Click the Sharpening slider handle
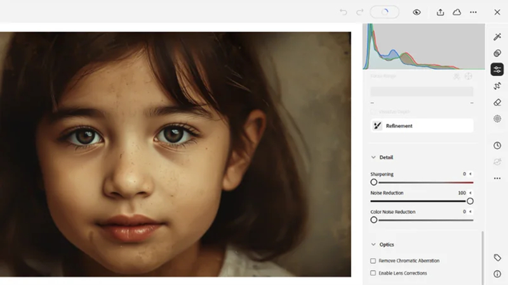508x285 pixels. [374, 182]
